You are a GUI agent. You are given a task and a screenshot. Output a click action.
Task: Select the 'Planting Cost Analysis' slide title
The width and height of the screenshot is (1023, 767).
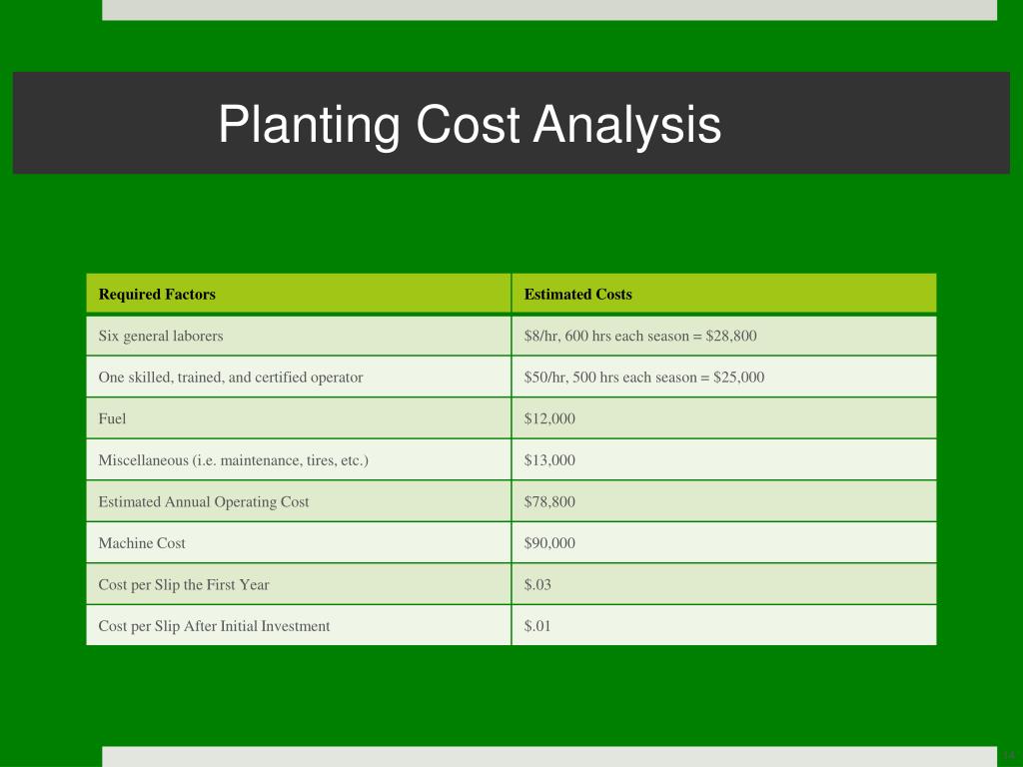tap(470, 125)
